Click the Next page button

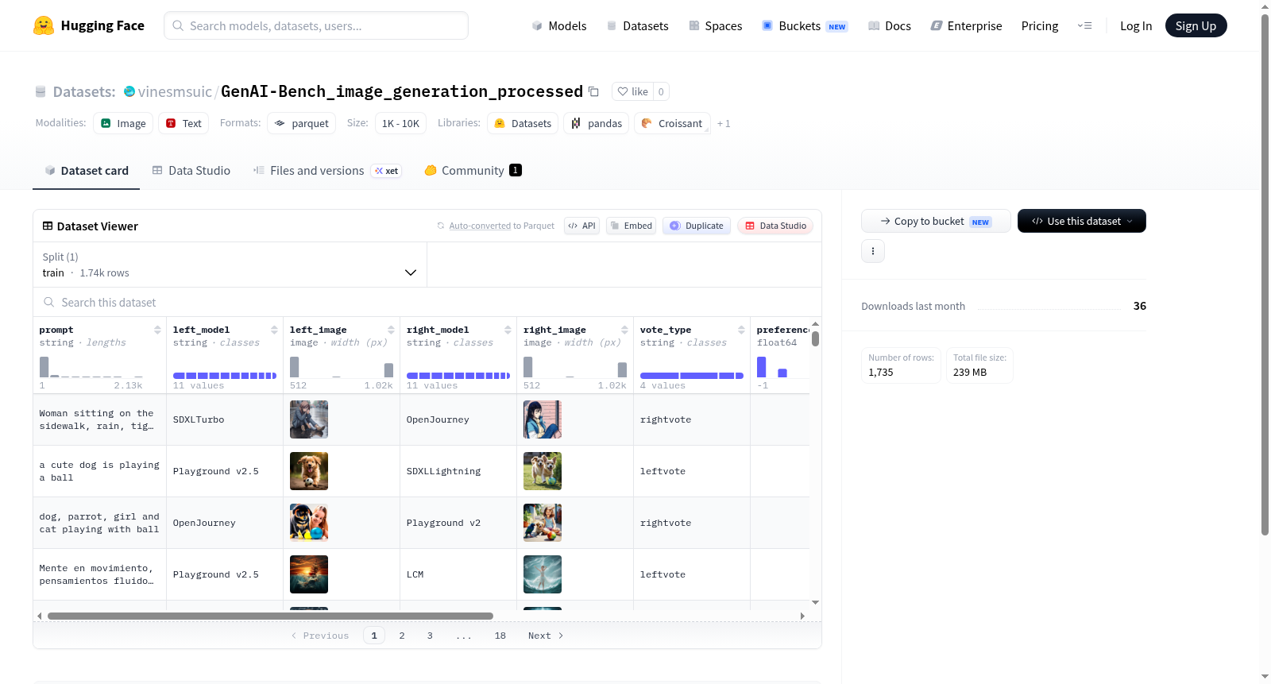[546, 636]
